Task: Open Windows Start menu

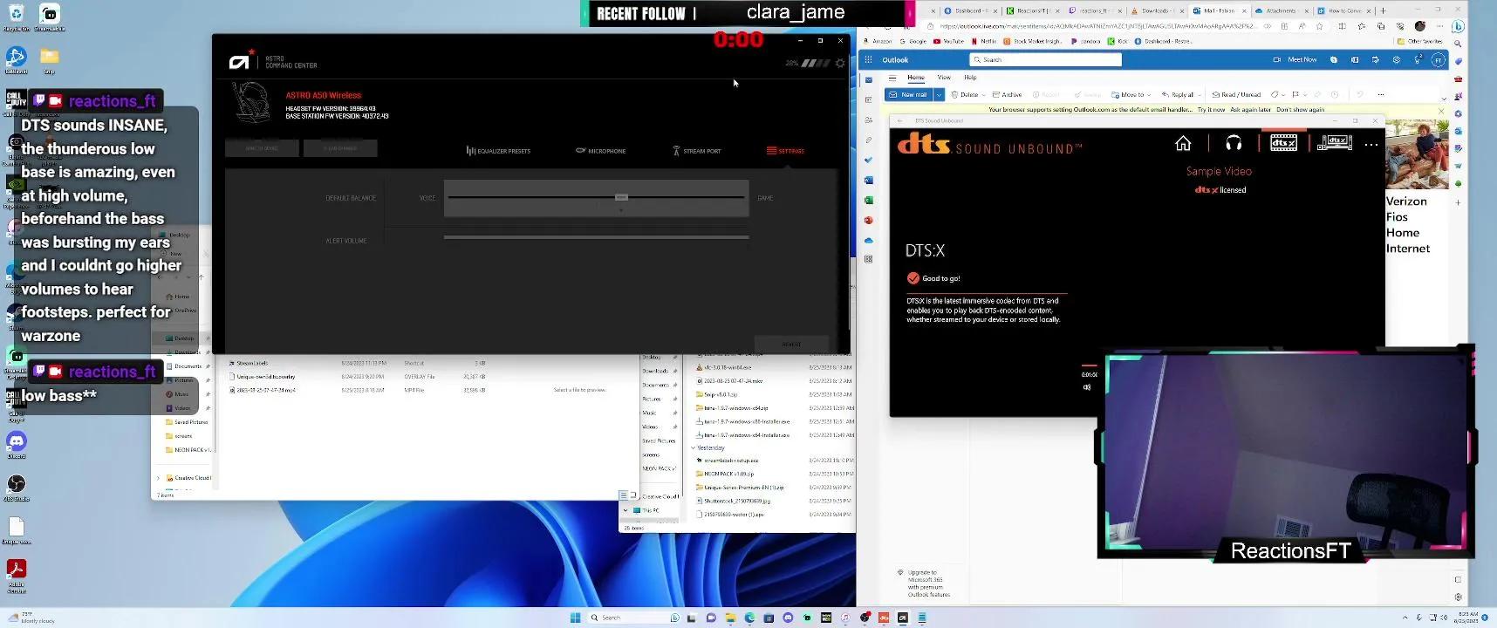Action: (575, 618)
